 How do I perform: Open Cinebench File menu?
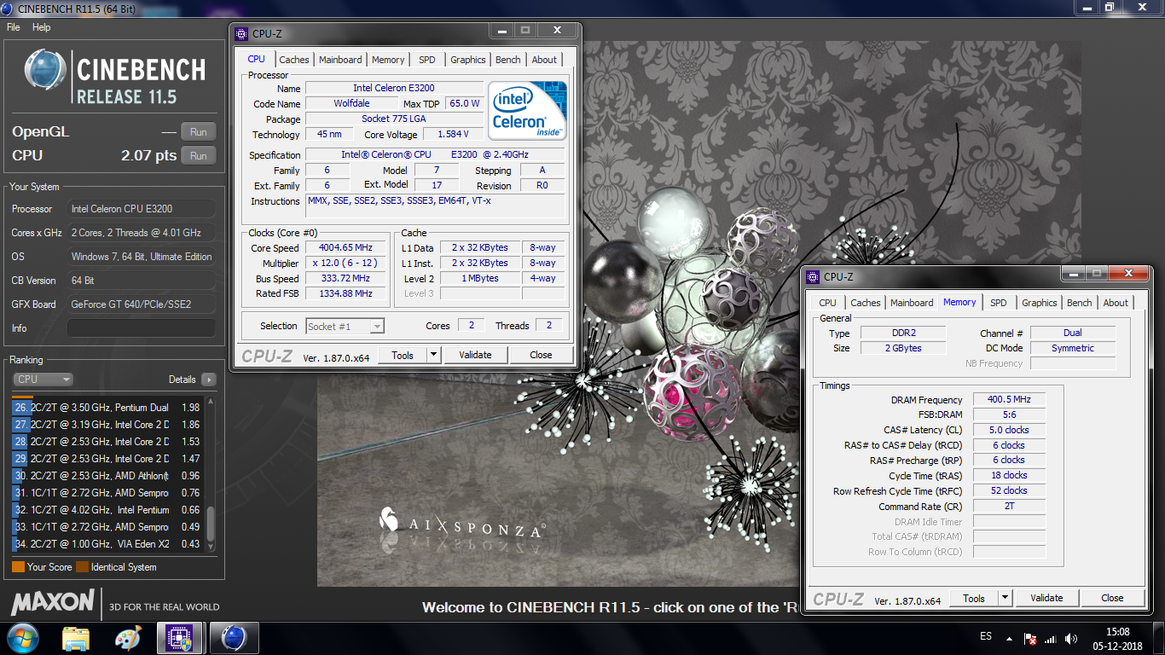tap(14, 27)
